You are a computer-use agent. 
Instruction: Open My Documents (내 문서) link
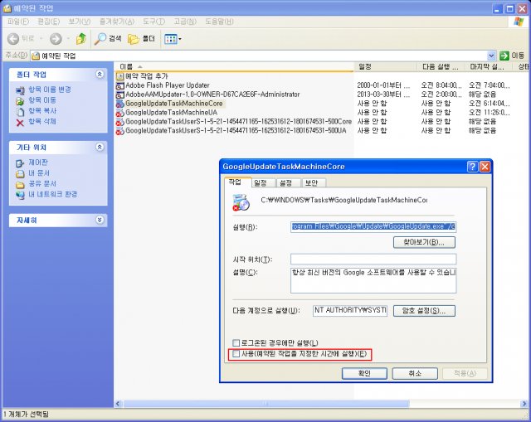[x=39, y=173]
